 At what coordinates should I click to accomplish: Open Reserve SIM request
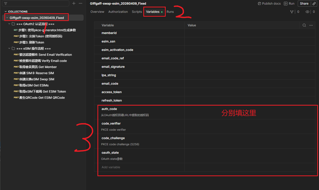(34, 73)
